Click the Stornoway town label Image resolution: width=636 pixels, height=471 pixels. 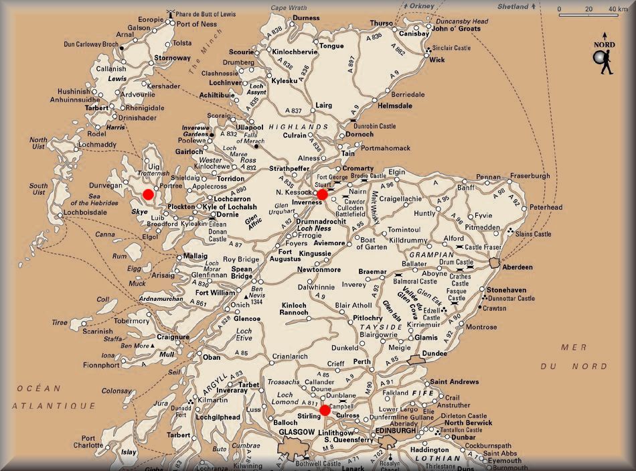[172, 58]
